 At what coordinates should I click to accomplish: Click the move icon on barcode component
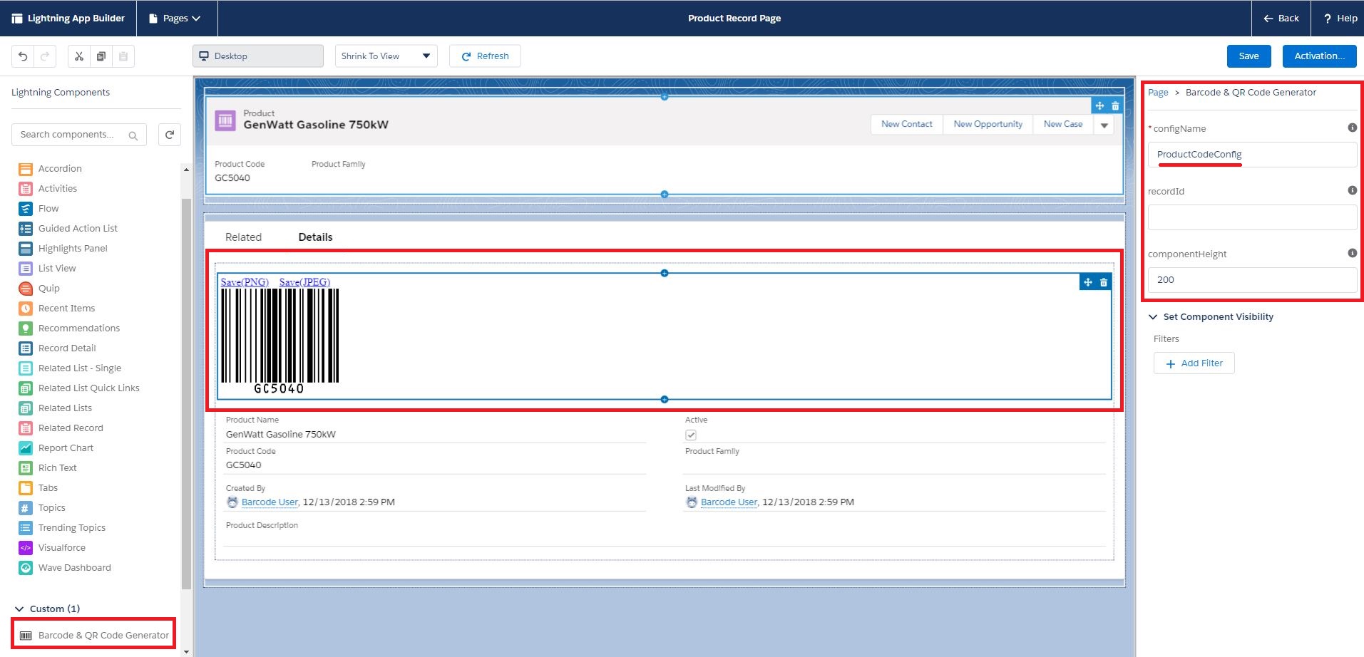(x=1088, y=283)
